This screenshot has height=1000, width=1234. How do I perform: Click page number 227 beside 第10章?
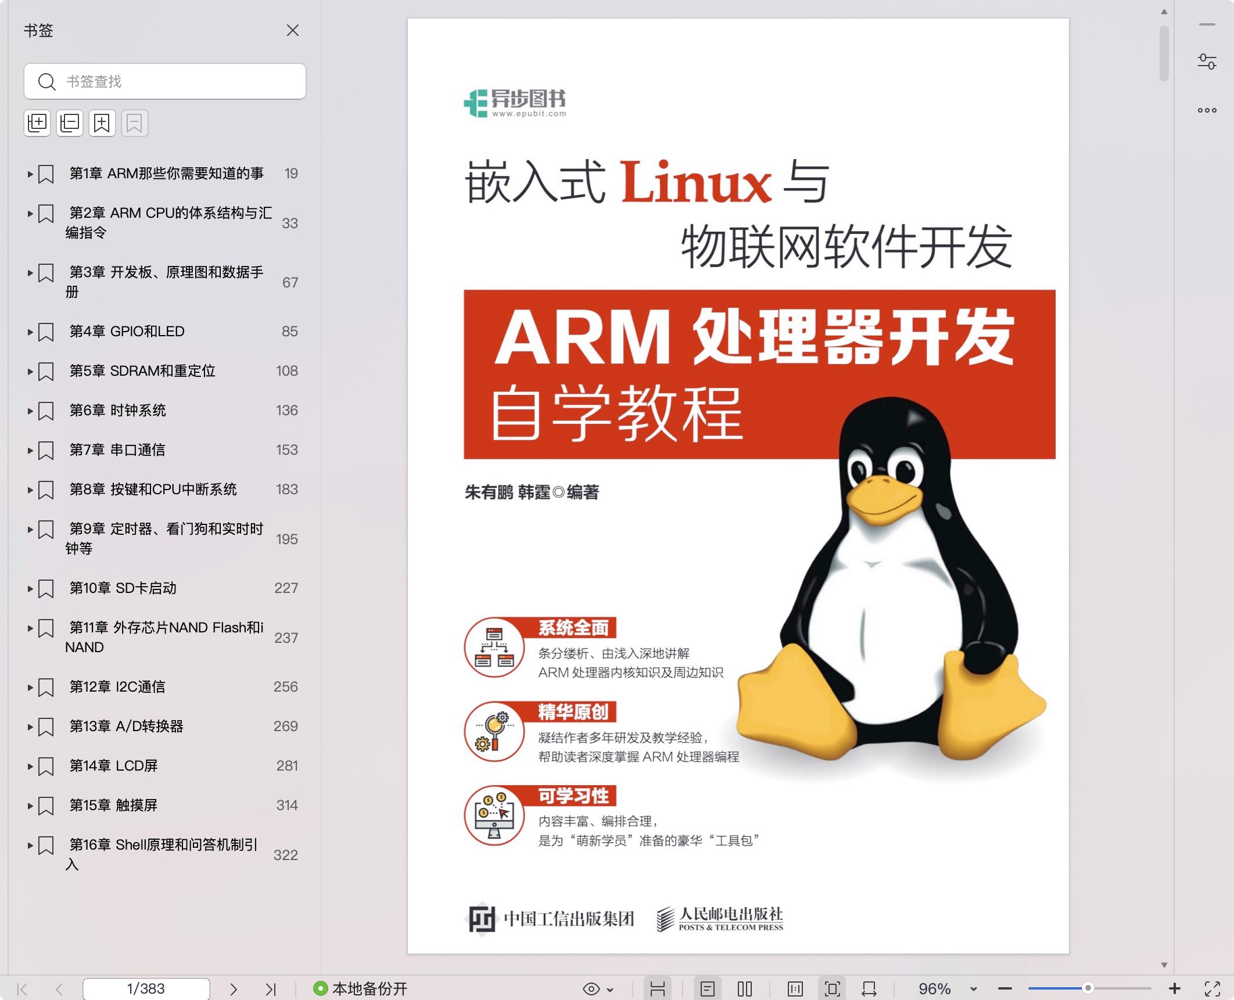pos(286,588)
